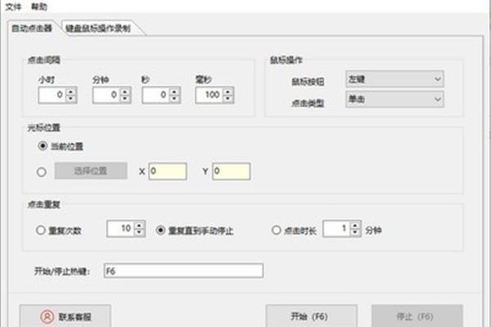
Task: Select the 重复直到手动停止 radio button
Action: (x=160, y=231)
